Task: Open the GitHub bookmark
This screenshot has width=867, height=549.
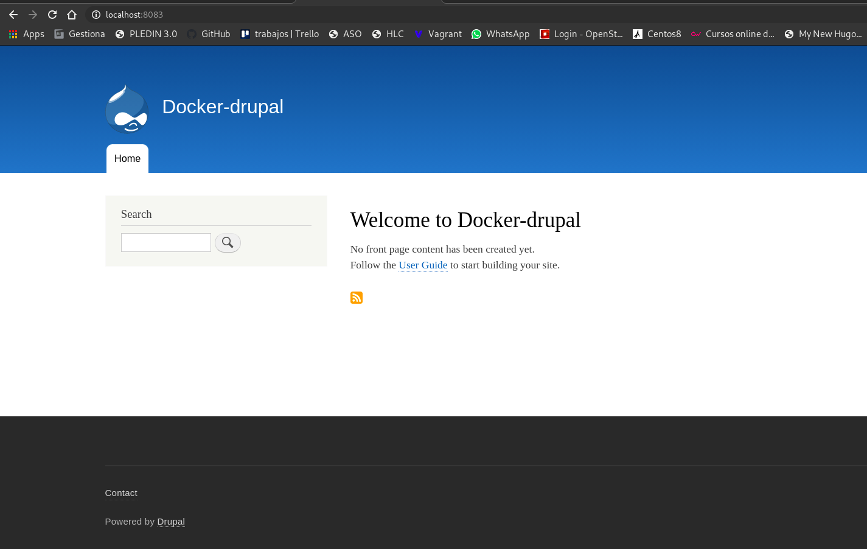Action: pyautogui.click(x=209, y=34)
